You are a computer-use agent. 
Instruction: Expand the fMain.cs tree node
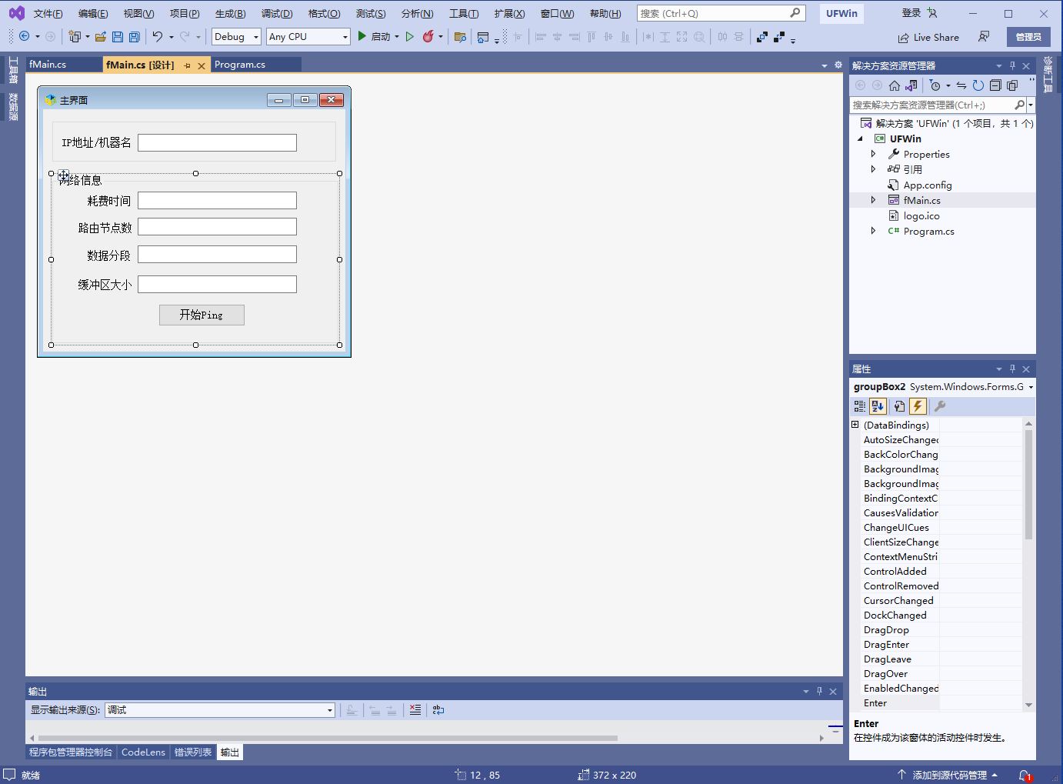point(873,200)
